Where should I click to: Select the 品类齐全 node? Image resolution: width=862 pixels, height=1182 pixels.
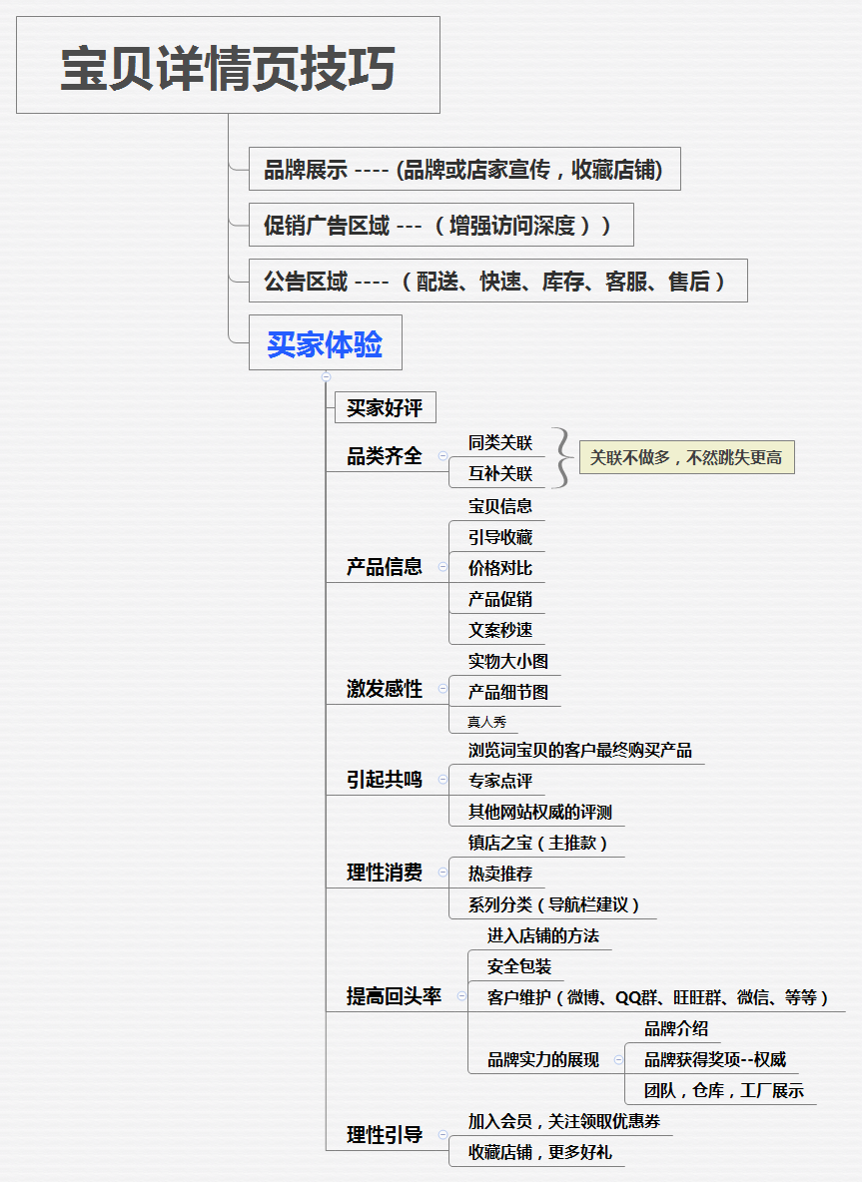click(384, 456)
